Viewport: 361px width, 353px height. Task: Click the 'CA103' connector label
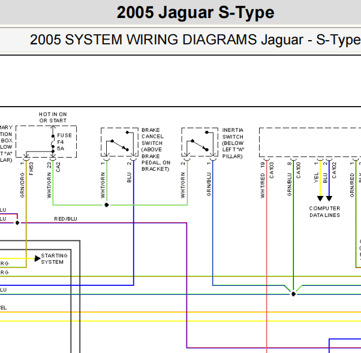coord(272,170)
